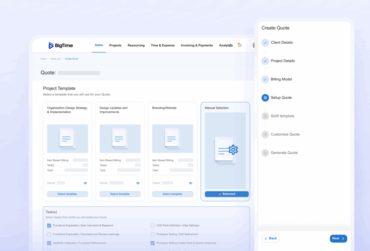
Task: Select the Manual Selection template thumbnail
Action: click(225, 150)
